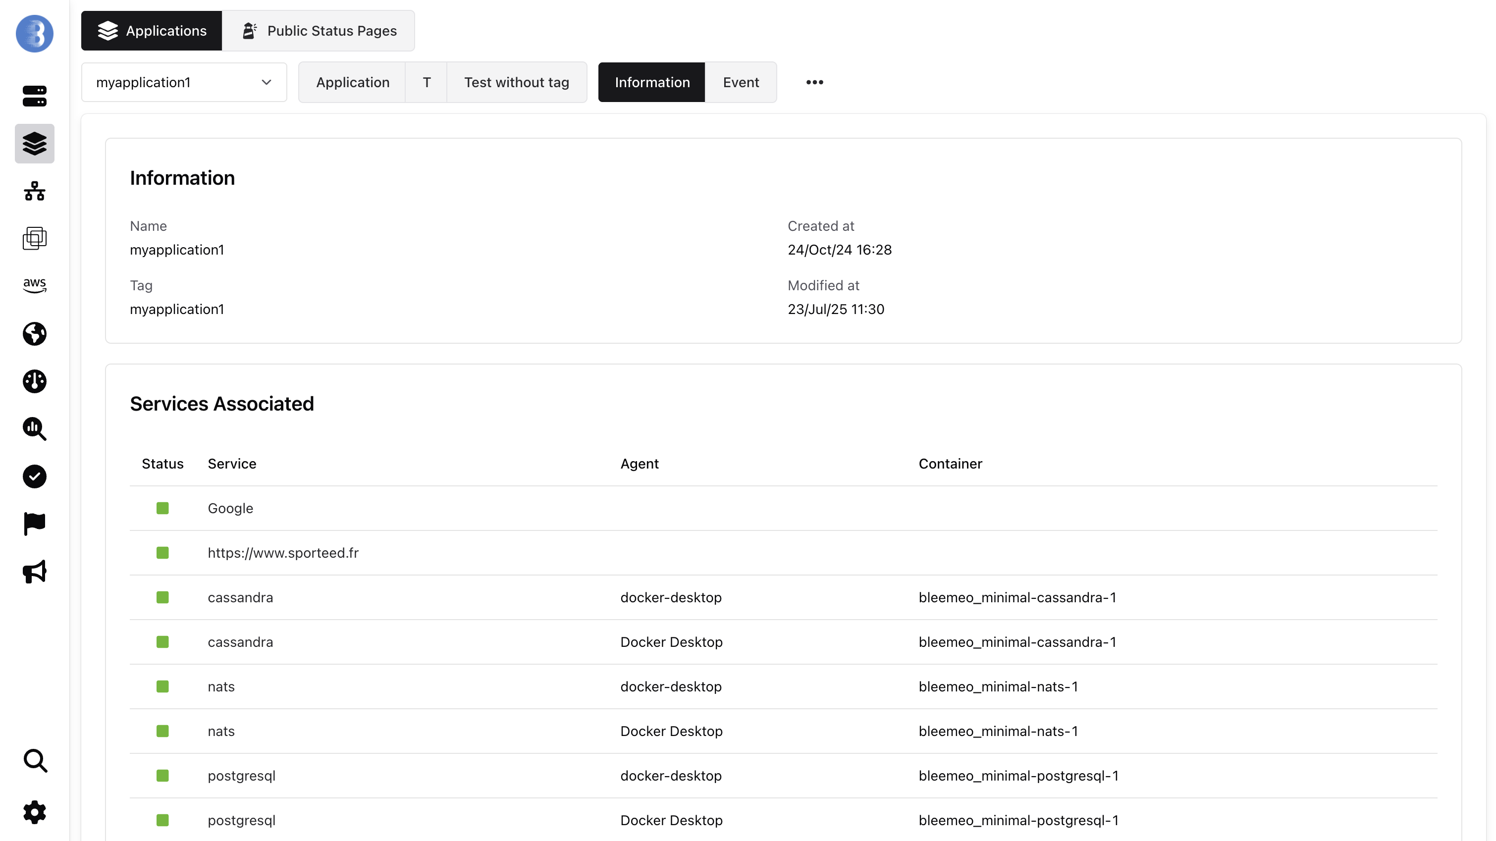
Task: Open the https://www.sporteed.fr service link
Action: [x=283, y=553]
